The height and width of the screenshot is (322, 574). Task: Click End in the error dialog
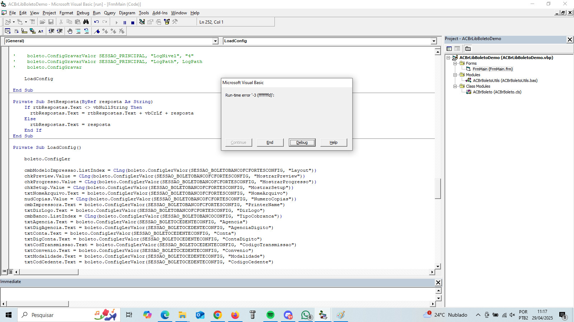[x=270, y=142]
